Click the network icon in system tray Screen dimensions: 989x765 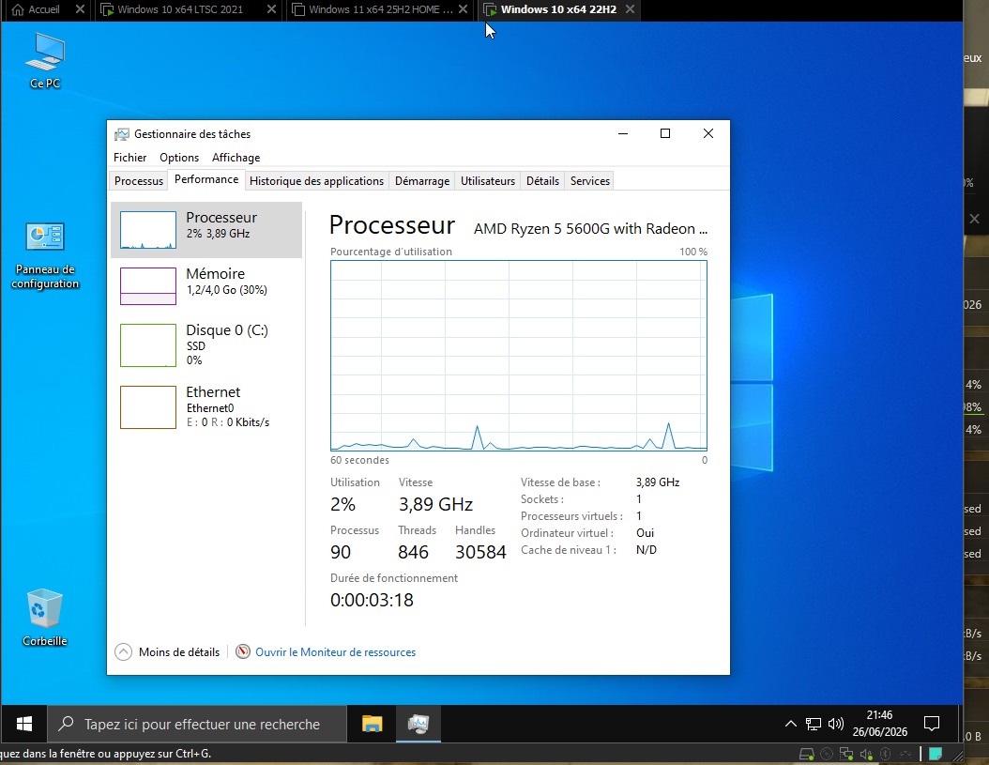pos(814,724)
